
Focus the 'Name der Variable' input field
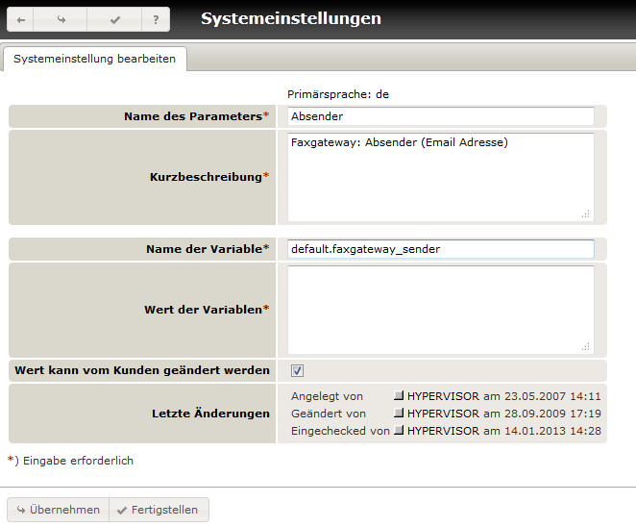coord(441,249)
